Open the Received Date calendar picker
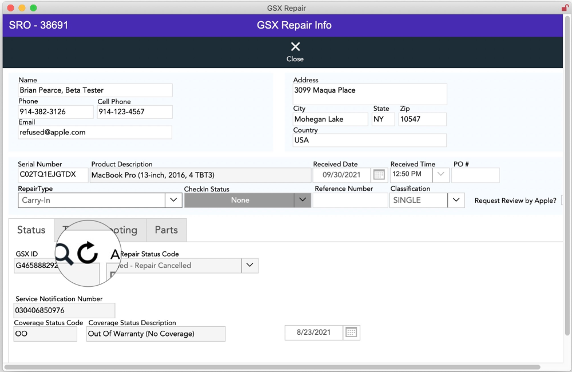The image size is (572, 372). point(379,175)
